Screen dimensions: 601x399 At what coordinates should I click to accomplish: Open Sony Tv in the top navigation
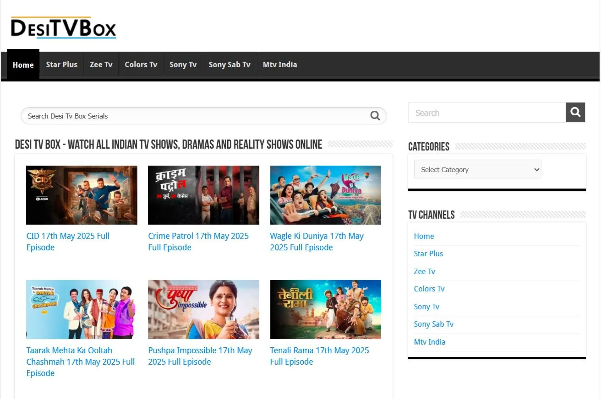click(x=183, y=64)
